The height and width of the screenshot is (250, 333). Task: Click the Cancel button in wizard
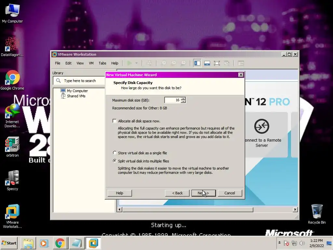pyautogui.click(x=230, y=193)
